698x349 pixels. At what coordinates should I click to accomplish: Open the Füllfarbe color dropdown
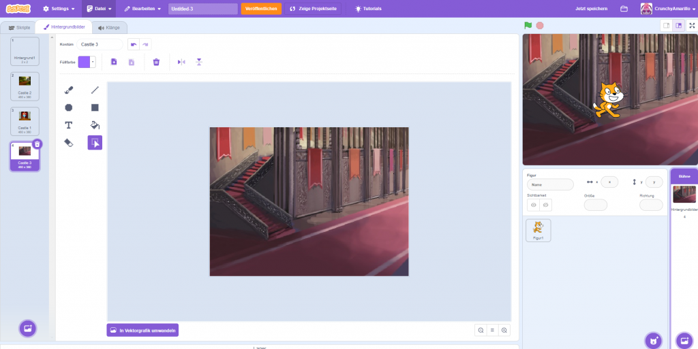[x=87, y=62]
